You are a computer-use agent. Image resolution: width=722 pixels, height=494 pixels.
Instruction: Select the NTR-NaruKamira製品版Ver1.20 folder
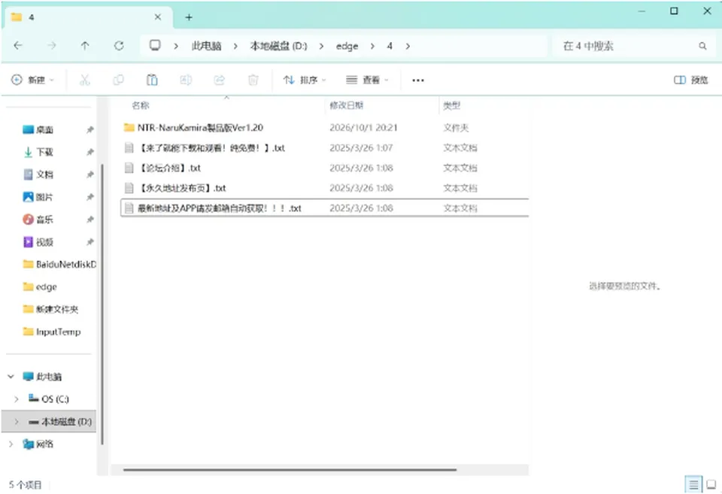click(325, 128)
